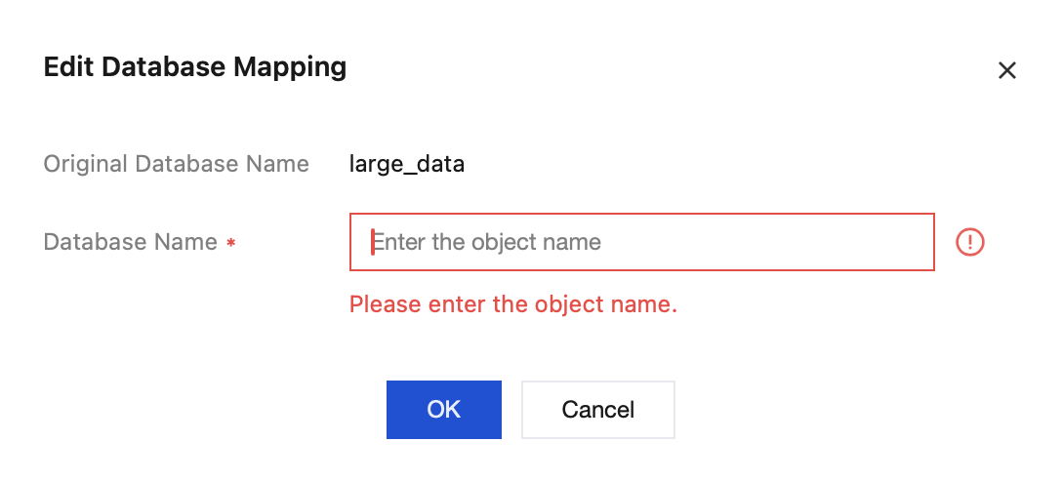Viewport: 1062px width, 482px height.
Task: Select the Original Database Name label
Action: 177,164
